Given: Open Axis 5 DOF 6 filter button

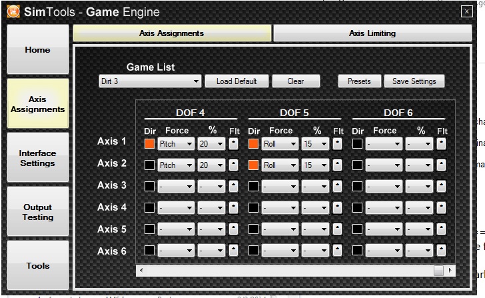Looking at the screenshot, I should click(x=442, y=229).
